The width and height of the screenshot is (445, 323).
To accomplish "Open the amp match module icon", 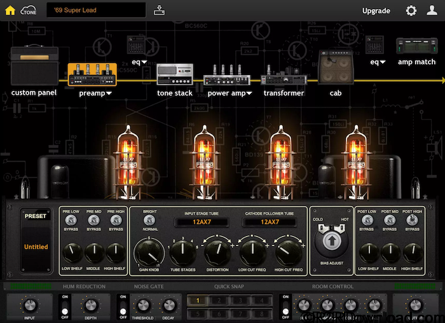I will click(416, 46).
